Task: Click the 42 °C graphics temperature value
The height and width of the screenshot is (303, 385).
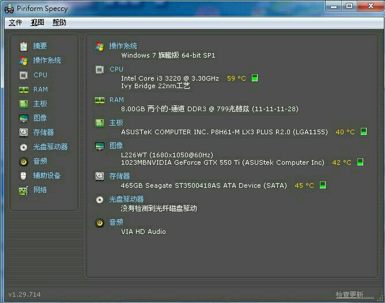Action: [x=342, y=162]
